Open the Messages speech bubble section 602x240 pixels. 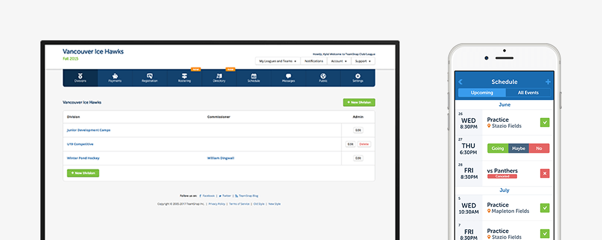(x=288, y=78)
